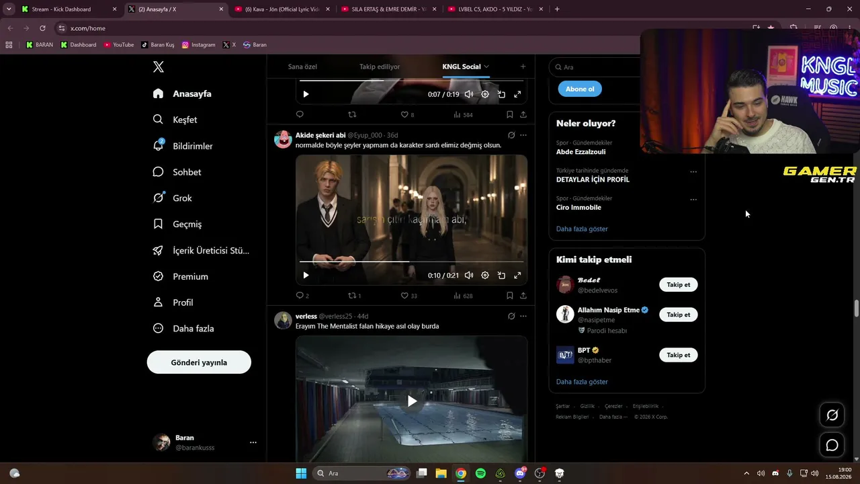The image size is (860, 484).
Task: Open more options on Akide şekeri abi's post
Action: tap(523, 135)
